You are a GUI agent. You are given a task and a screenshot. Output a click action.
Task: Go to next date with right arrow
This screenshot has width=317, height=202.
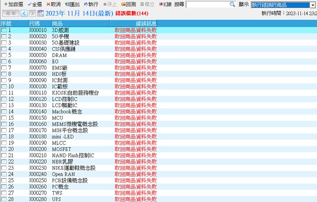[33, 13]
